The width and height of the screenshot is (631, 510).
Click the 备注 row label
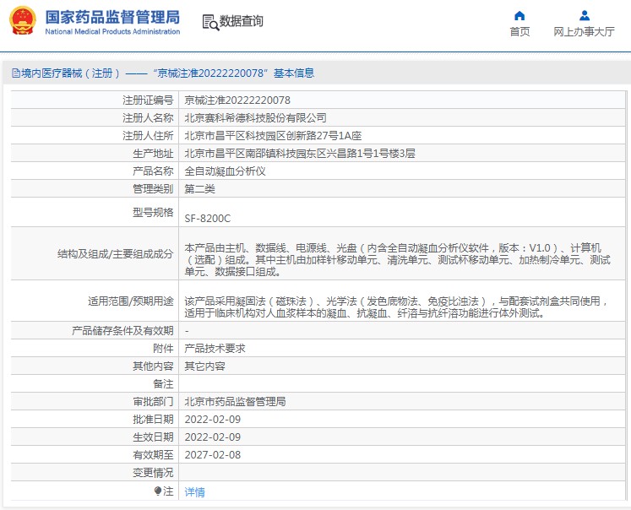click(x=163, y=383)
